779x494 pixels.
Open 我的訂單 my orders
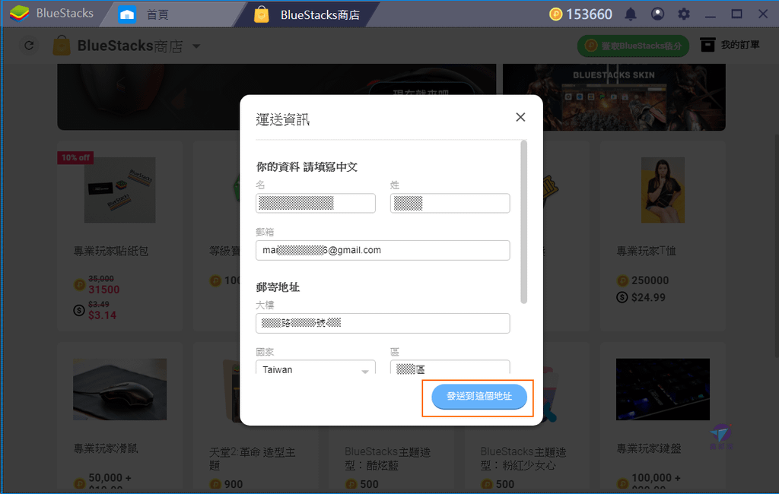[730, 45]
